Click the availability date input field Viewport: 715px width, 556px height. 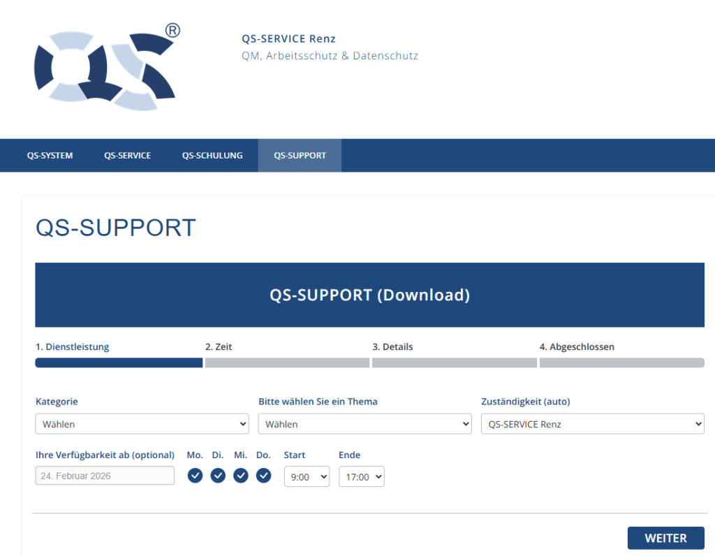105,476
